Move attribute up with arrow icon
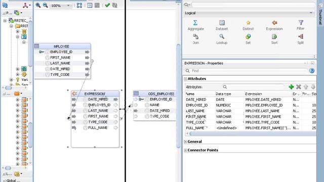The image size is (324, 182). pyautogui.click(x=306, y=87)
